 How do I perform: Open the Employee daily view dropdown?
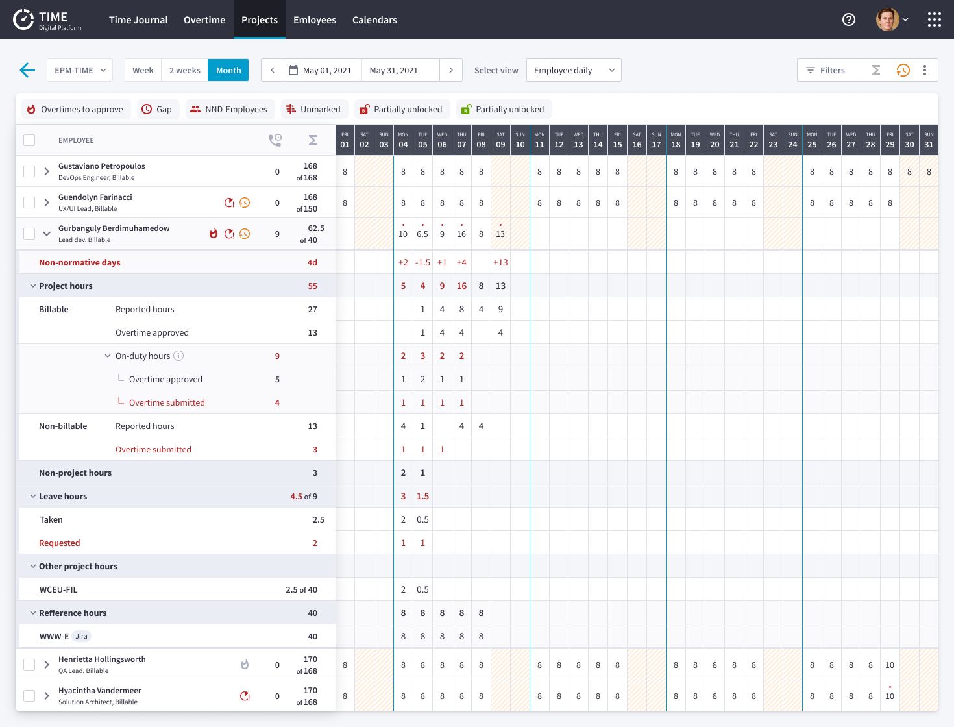click(574, 70)
